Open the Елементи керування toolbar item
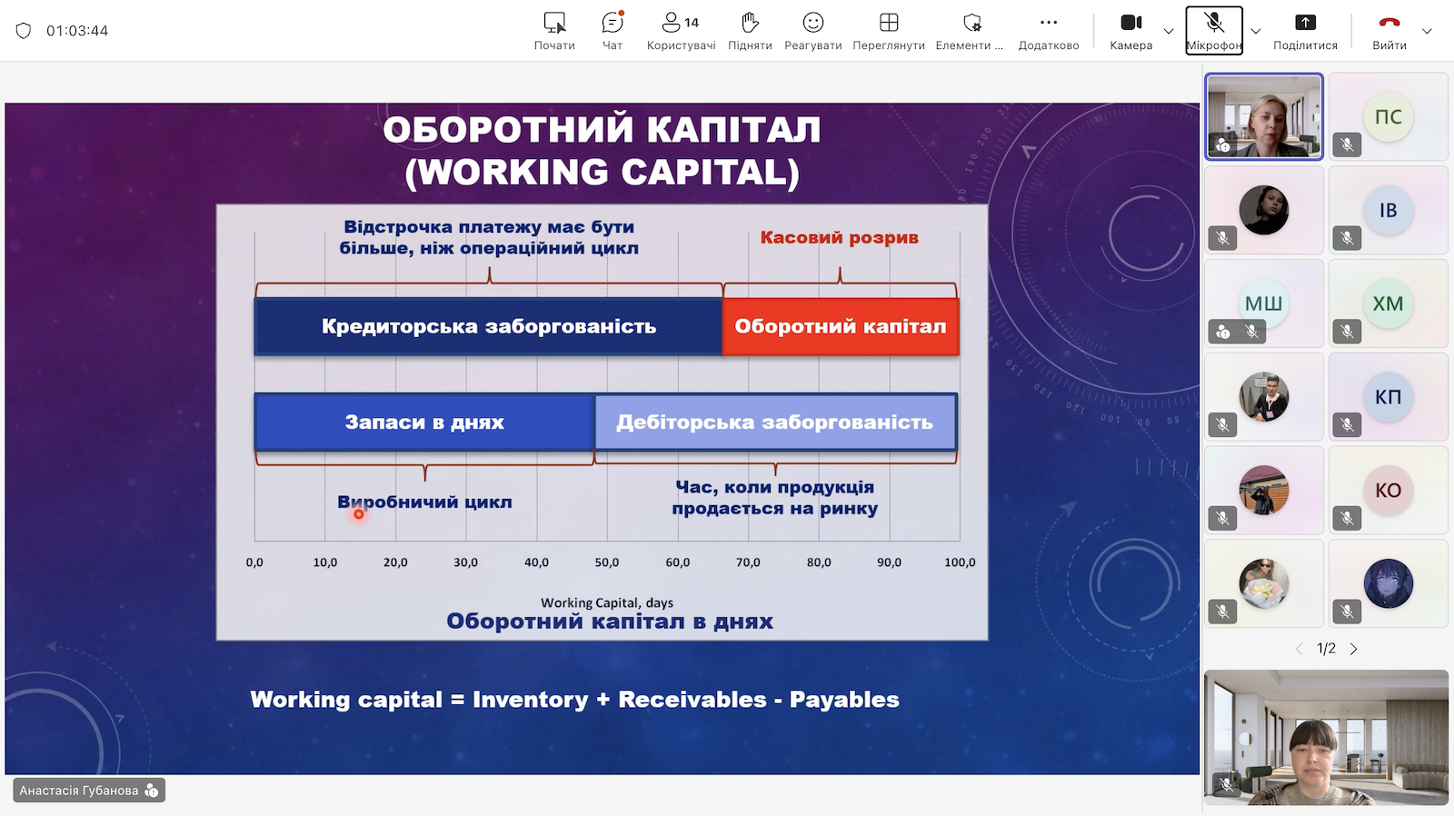1454x816 pixels. [x=970, y=30]
